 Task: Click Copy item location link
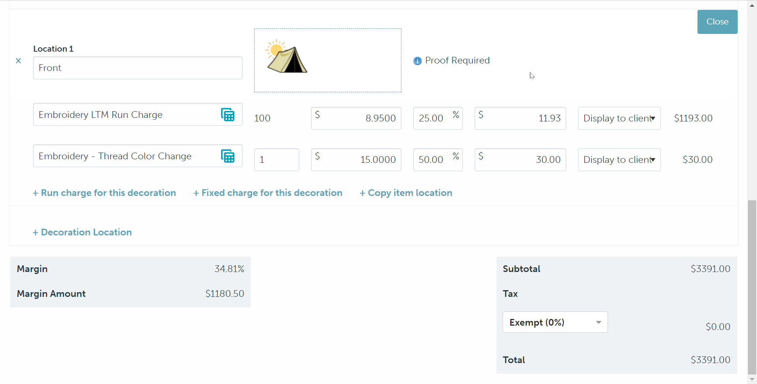pyautogui.click(x=406, y=193)
